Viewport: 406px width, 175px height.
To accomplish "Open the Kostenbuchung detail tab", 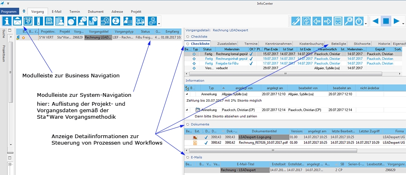I will pos(311,44).
